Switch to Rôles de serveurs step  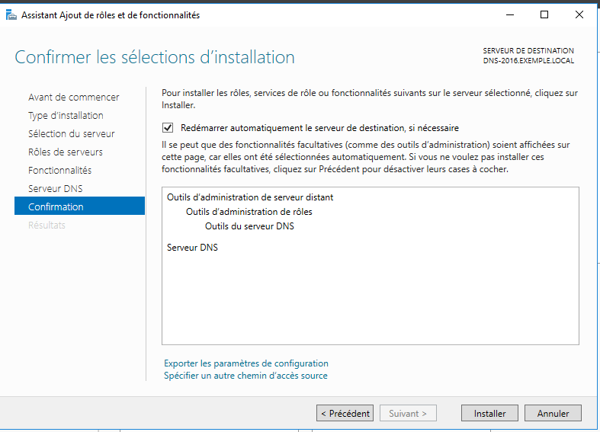(x=66, y=152)
